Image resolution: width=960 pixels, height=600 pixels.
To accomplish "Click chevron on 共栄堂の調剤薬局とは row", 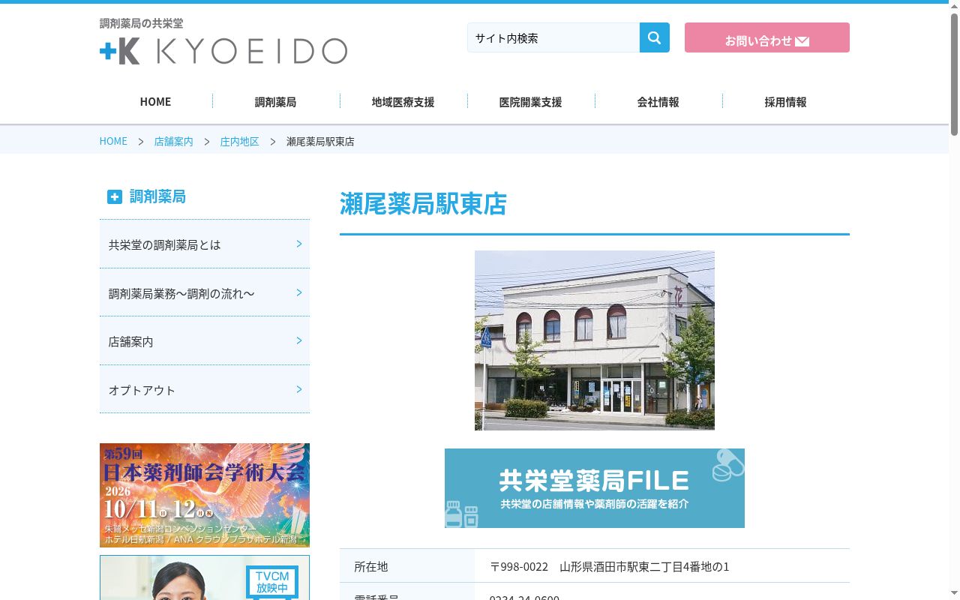I will pyautogui.click(x=299, y=244).
